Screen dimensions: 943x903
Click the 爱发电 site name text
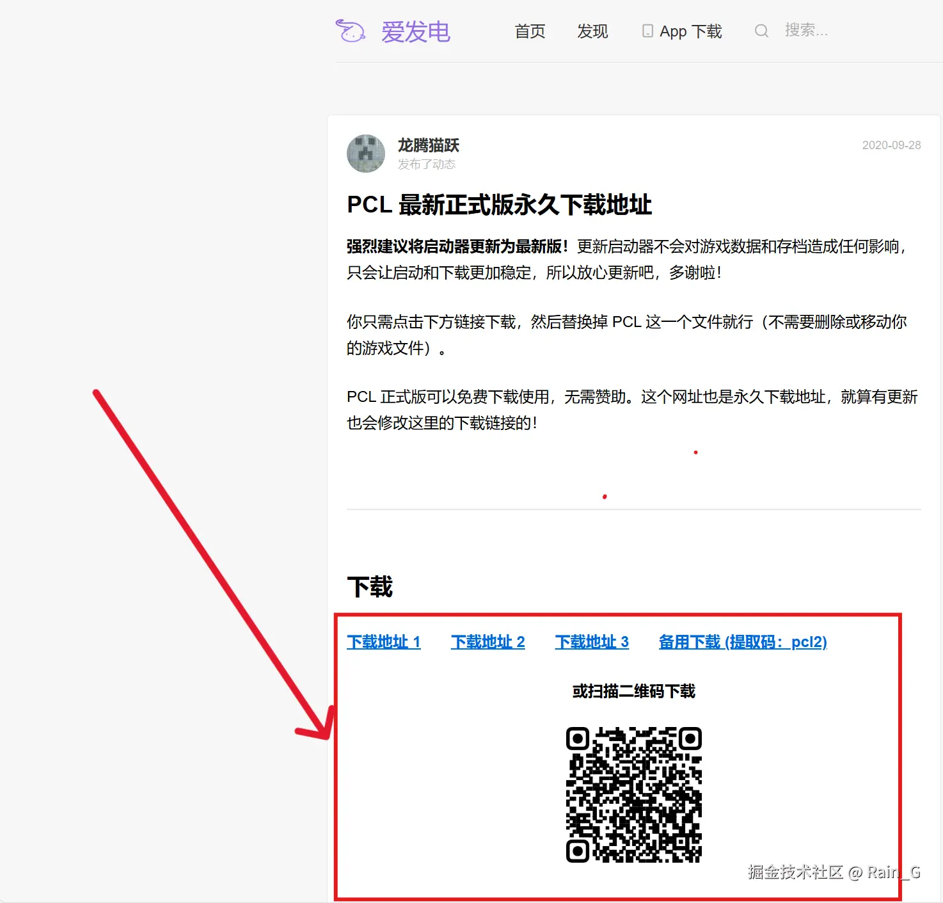(x=416, y=31)
